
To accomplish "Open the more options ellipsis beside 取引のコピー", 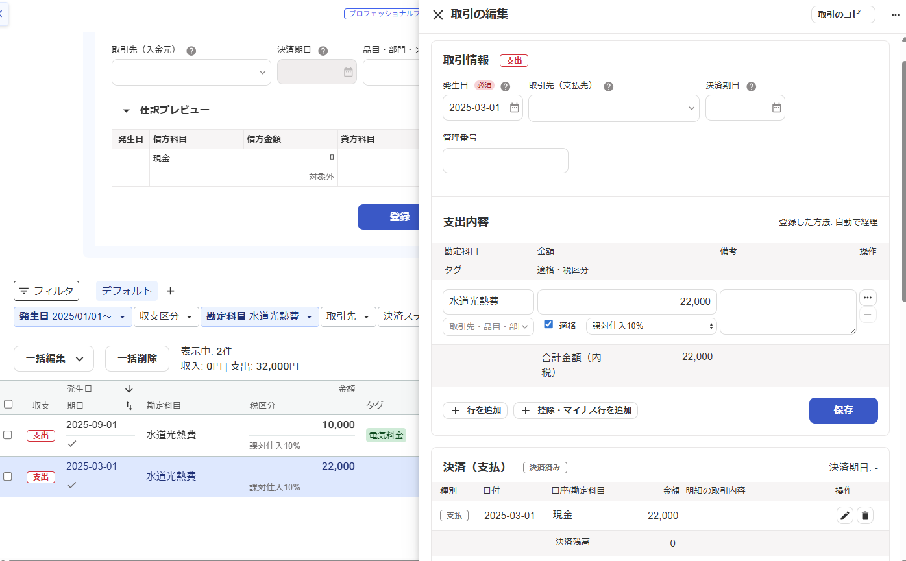I will [896, 15].
